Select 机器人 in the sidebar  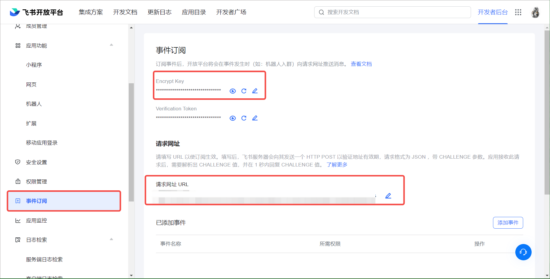(34, 104)
